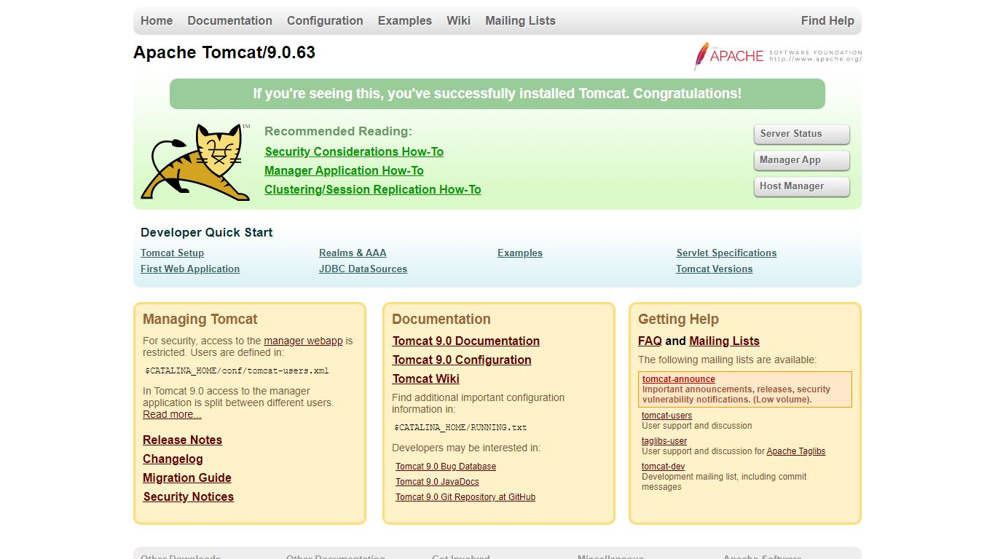Click the successful install congratulations banner
Screen dimensions: 995x559
[497, 94]
